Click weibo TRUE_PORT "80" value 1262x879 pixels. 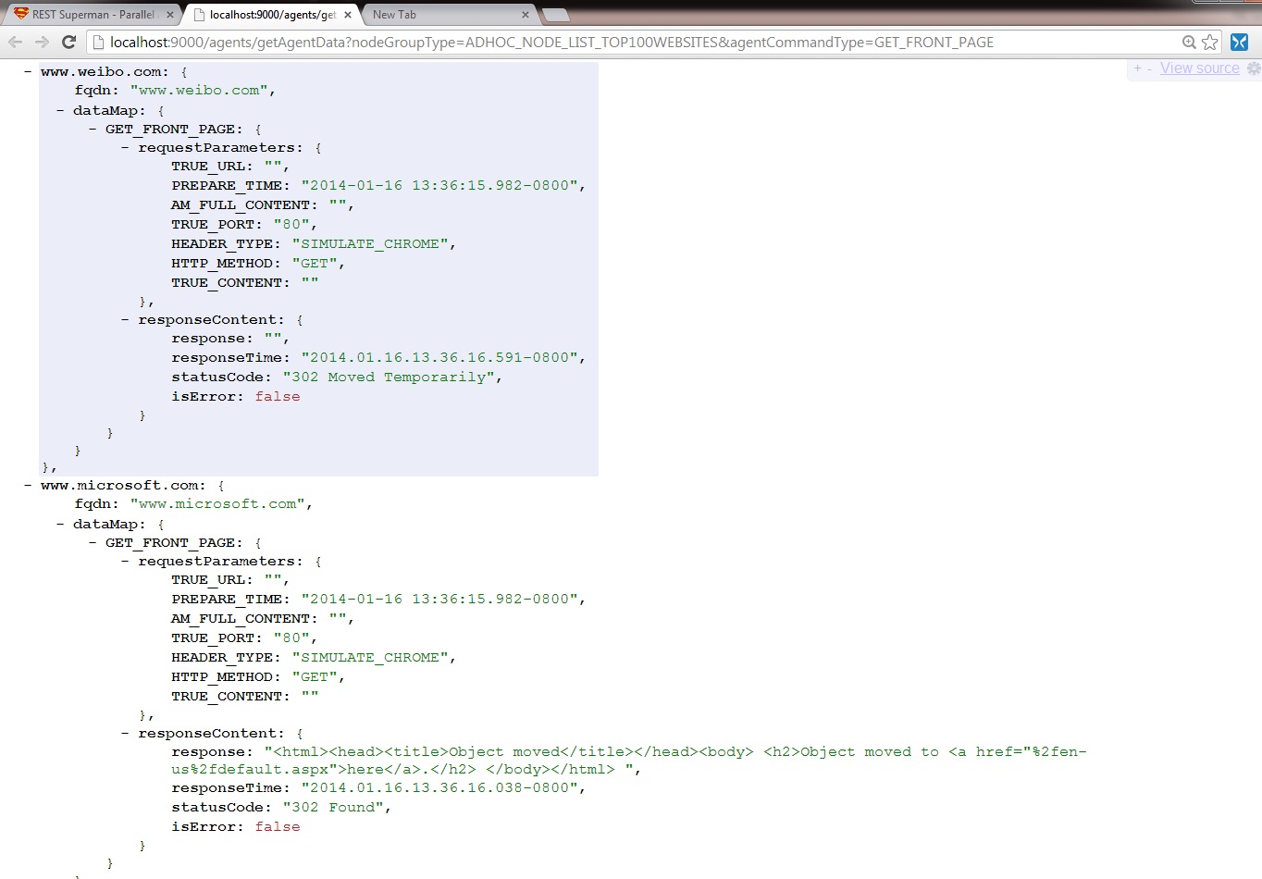(x=291, y=224)
